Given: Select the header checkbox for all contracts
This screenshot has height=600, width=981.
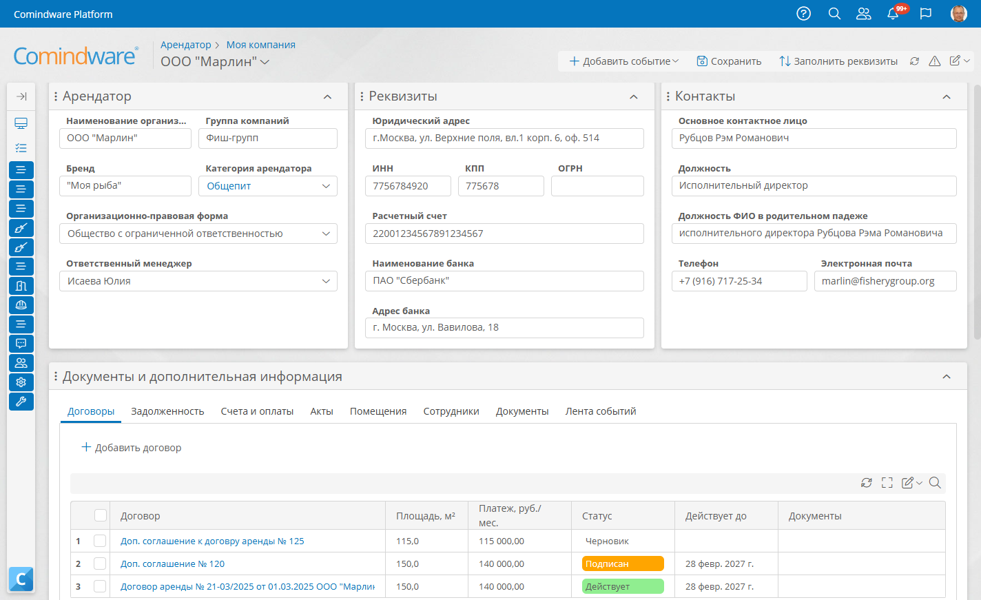Looking at the screenshot, I should 101,515.
